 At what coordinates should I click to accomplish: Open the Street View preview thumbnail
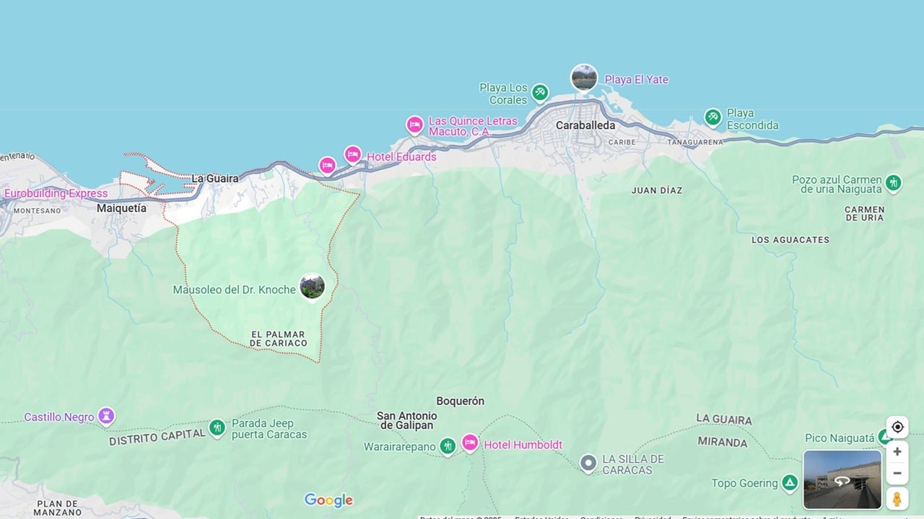pos(842,480)
